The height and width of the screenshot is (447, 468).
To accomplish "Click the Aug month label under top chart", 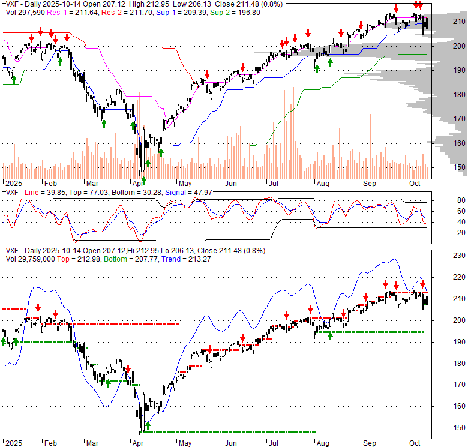I will click(323, 184).
